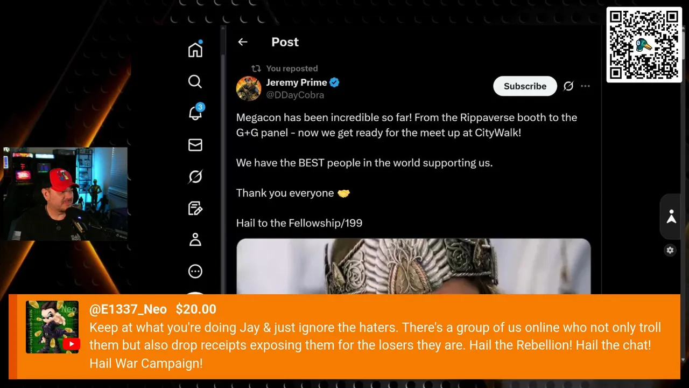Click the Grok icon beside Subscribe
This screenshot has width=689, height=388.
[568, 86]
